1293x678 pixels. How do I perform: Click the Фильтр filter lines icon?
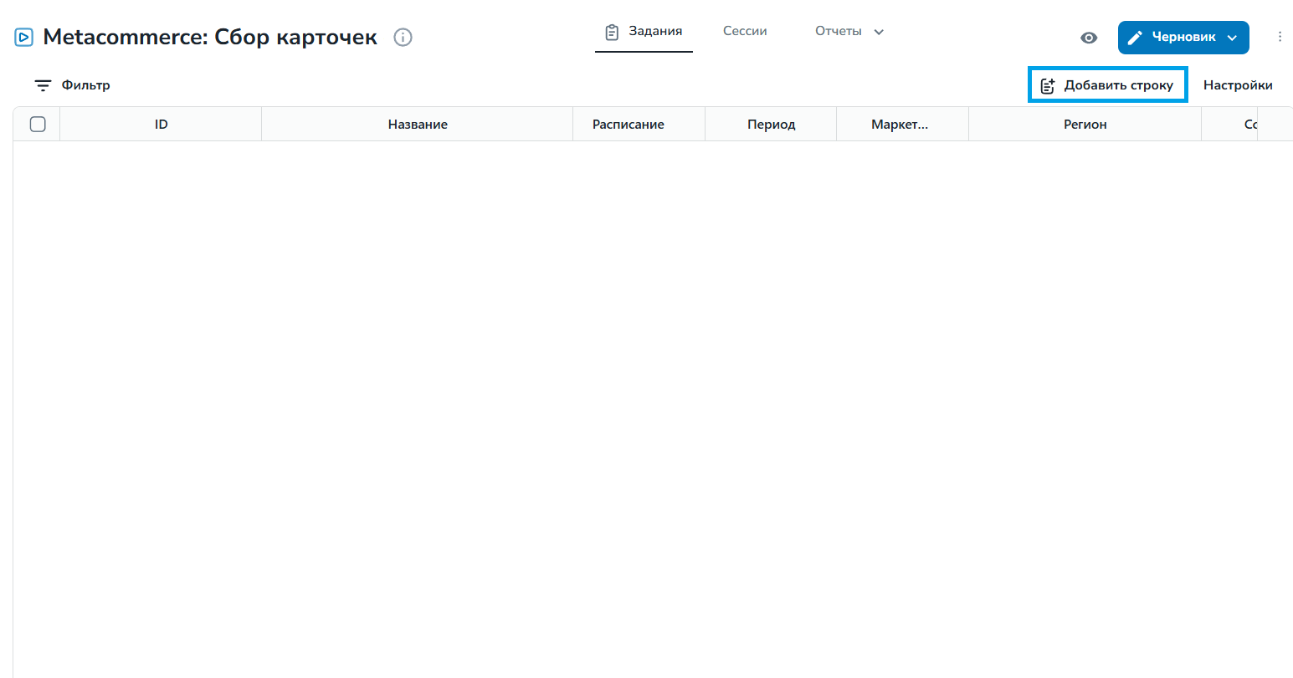43,85
